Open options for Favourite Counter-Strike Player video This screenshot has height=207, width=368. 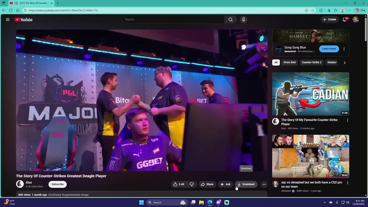click(348, 120)
